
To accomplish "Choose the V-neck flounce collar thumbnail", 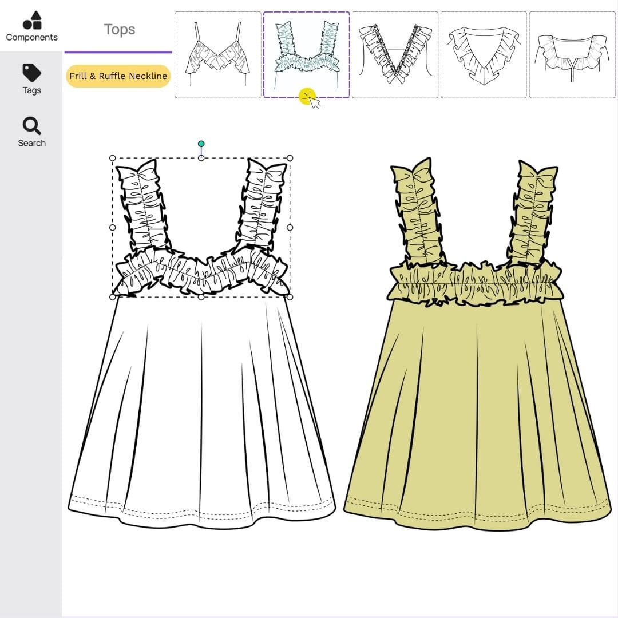I will point(484,54).
